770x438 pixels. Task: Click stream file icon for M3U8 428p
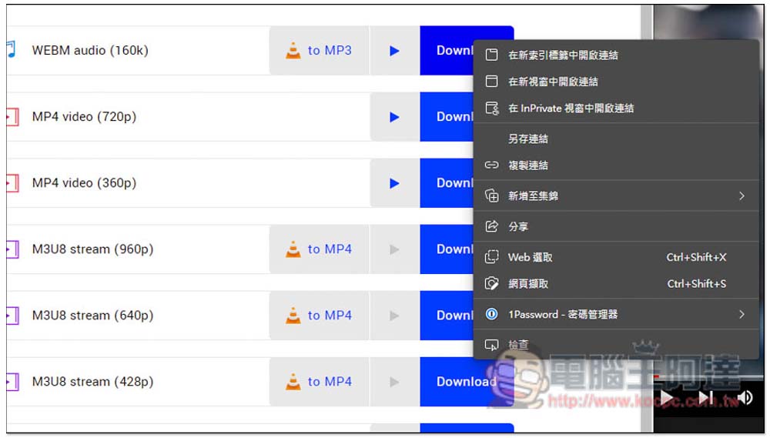[13, 382]
